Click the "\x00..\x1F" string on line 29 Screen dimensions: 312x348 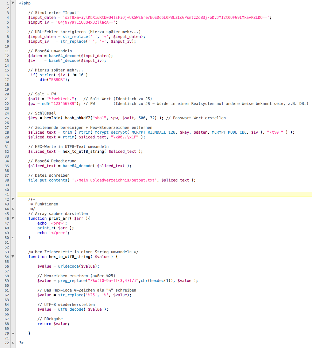tap(125, 137)
